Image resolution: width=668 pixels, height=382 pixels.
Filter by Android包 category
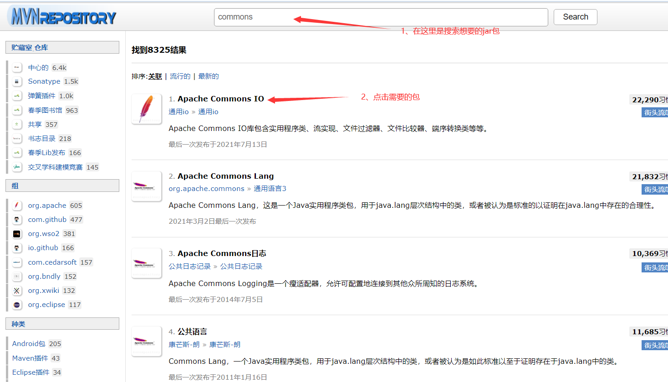(x=29, y=344)
